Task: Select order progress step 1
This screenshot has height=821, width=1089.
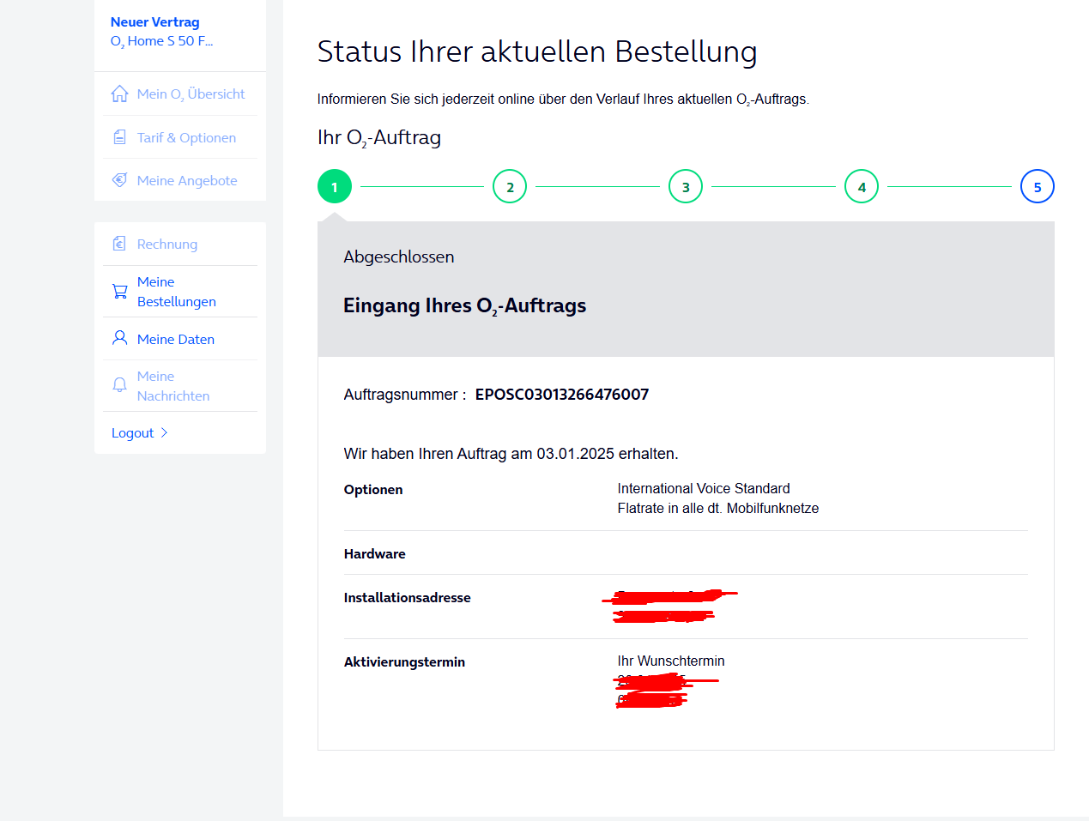Action: click(335, 186)
